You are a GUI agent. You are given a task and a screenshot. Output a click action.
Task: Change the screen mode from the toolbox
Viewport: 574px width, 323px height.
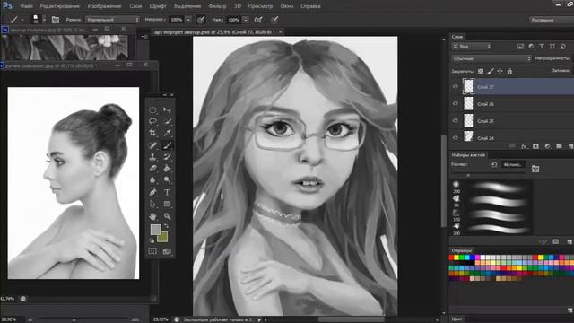167,251
